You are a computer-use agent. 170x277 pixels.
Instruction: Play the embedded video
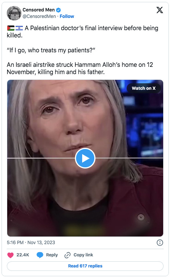[85, 158]
